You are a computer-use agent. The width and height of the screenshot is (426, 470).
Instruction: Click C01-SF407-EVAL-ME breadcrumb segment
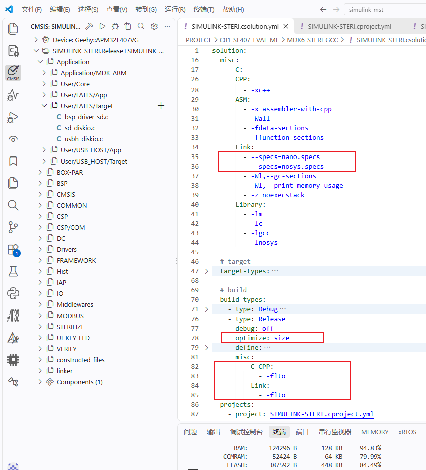tap(249, 40)
